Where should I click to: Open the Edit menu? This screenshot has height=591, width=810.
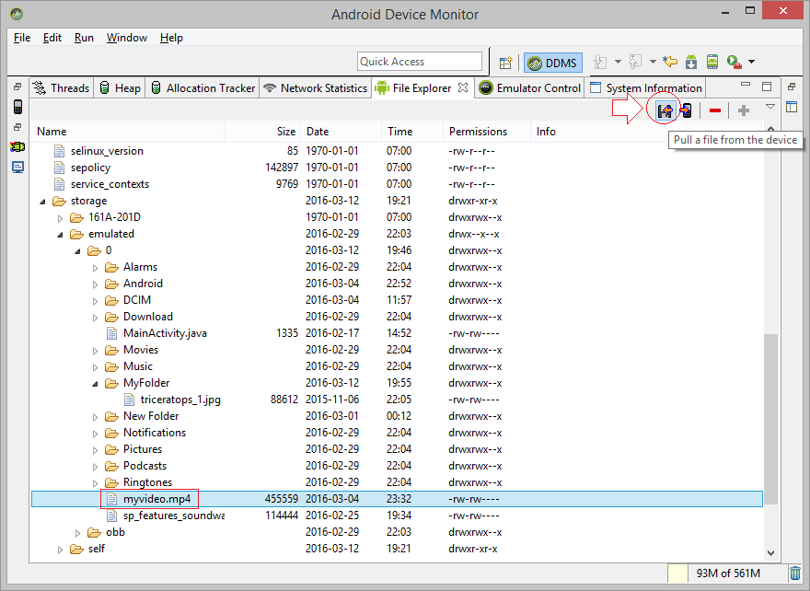point(52,38)
